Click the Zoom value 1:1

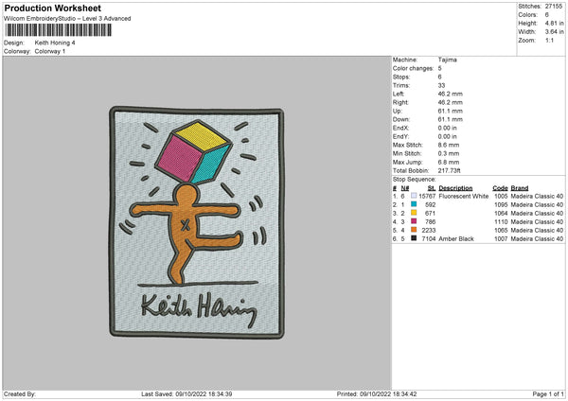point(549,40)
